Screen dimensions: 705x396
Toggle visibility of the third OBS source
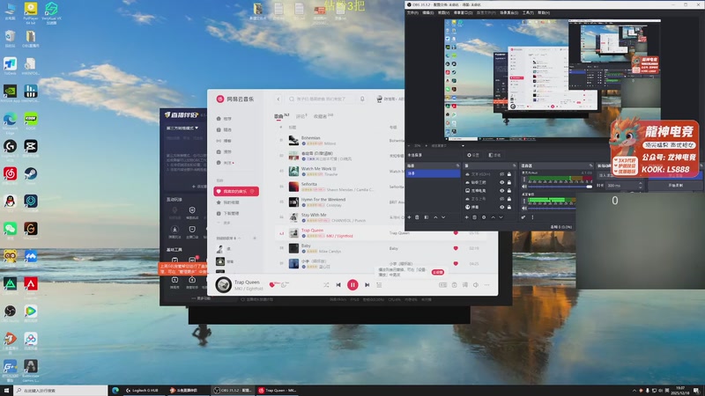click(x=501, y=190)
